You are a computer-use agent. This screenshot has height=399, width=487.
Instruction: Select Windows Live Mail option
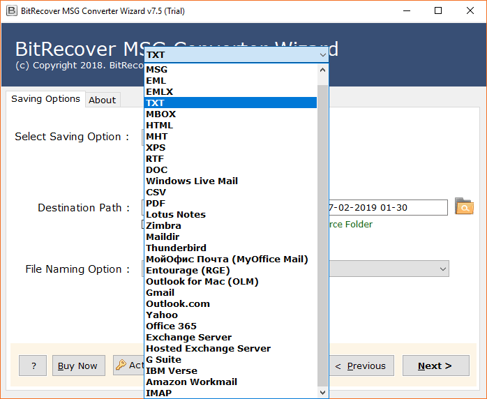click(x=230, y=181)
